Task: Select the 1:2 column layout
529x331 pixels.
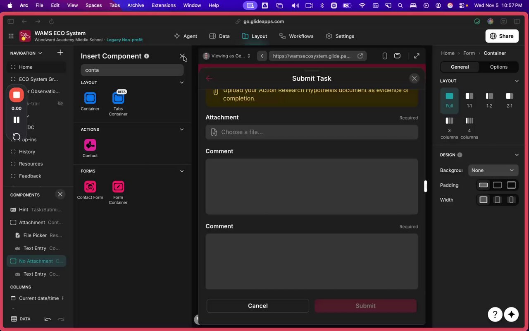Action: (489, 100)
